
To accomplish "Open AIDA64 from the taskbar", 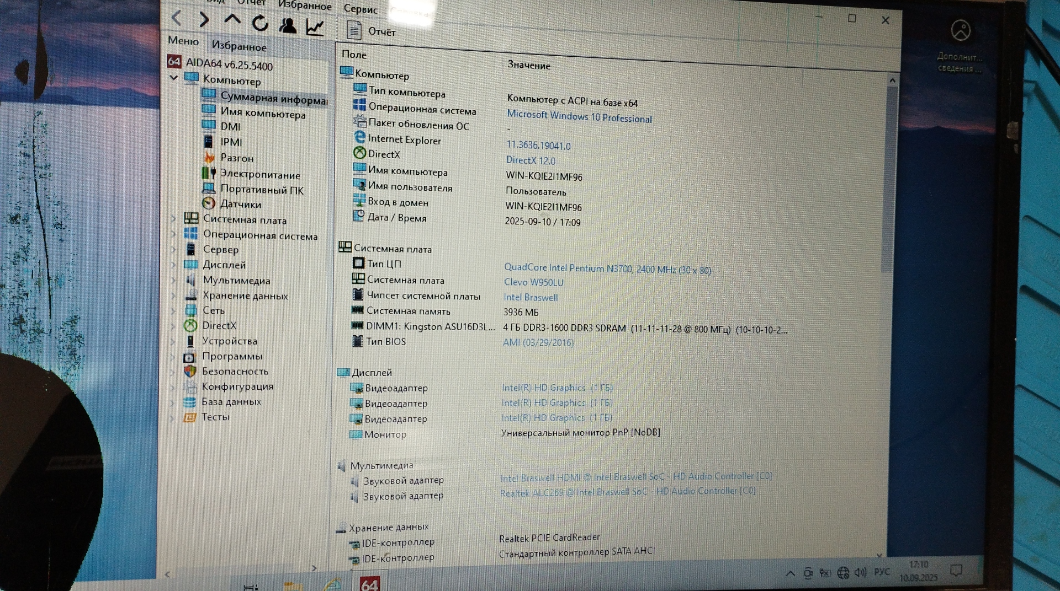I will coord(369,583).
